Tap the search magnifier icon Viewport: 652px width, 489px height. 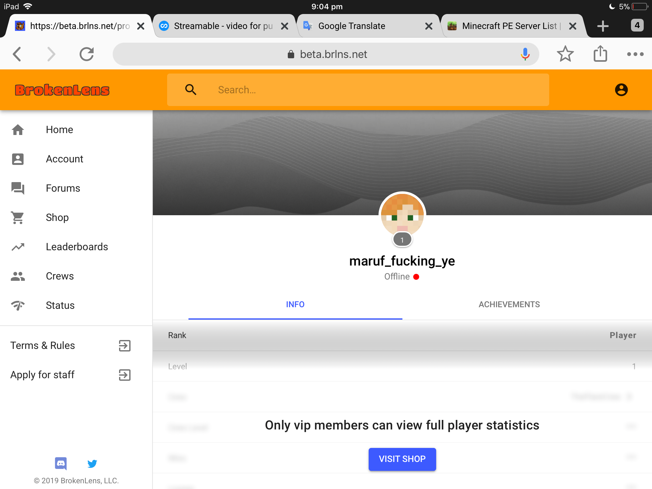point(191,90)
